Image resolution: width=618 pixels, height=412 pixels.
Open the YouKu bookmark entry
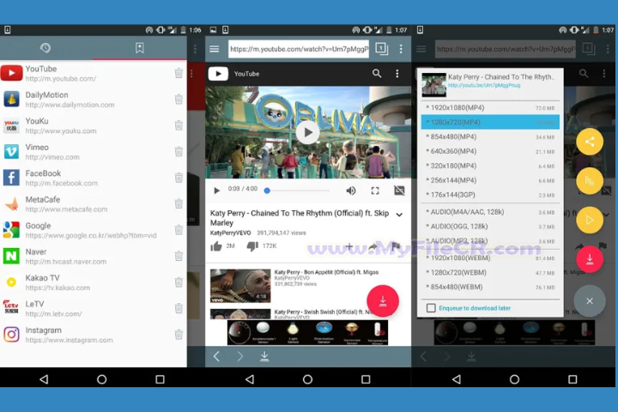[x=94, y=125]
